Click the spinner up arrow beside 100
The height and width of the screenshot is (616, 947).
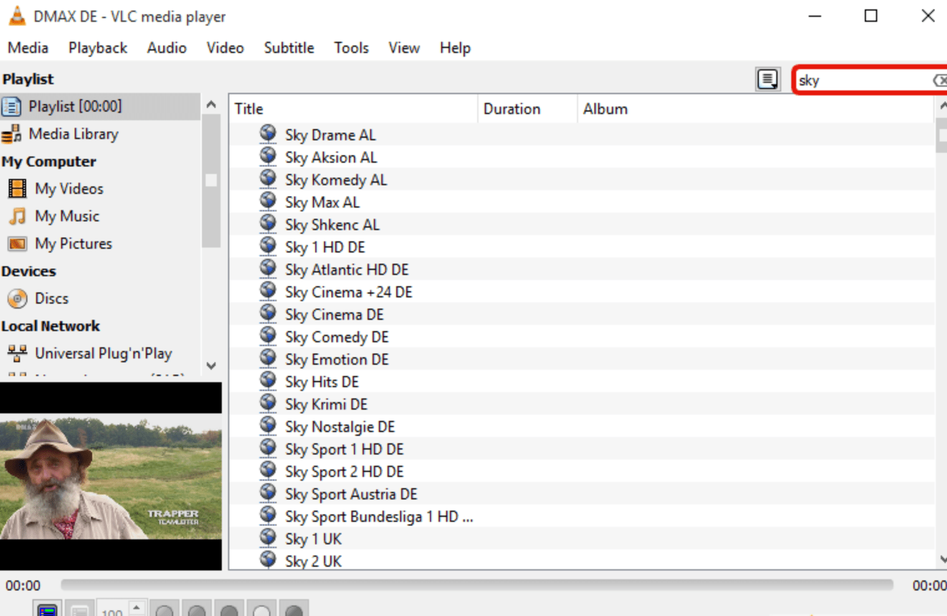[136, 607]
